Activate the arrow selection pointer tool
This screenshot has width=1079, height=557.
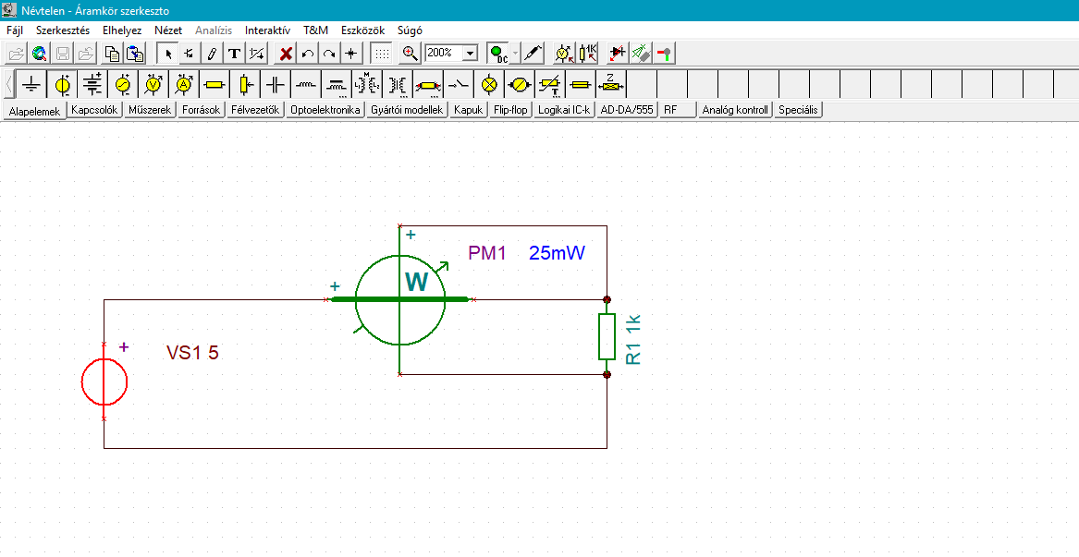168,54
